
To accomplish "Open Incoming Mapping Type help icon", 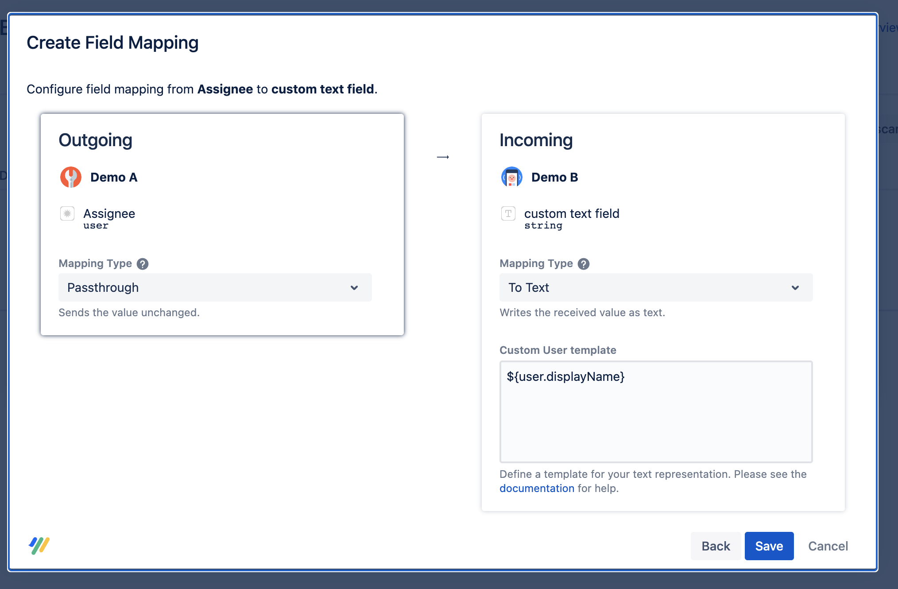I will point(584,264).
